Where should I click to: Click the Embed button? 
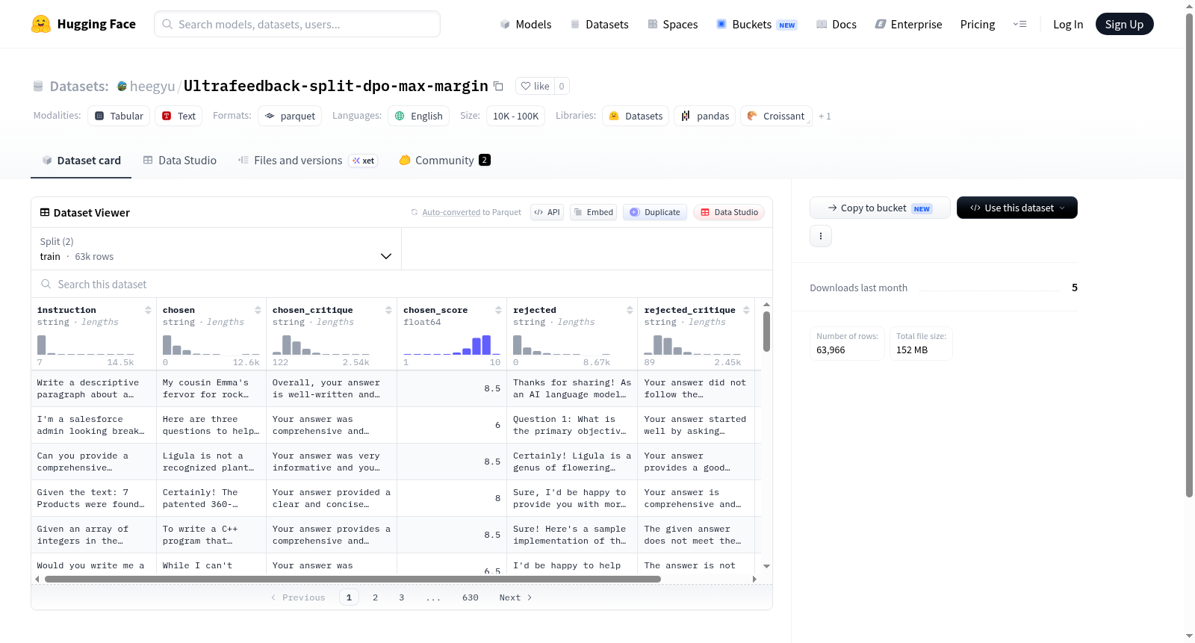pyautogui.click(x=593, y=212)
